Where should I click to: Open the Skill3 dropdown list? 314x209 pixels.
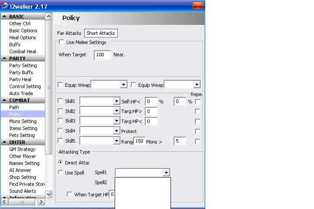[116, 120]
